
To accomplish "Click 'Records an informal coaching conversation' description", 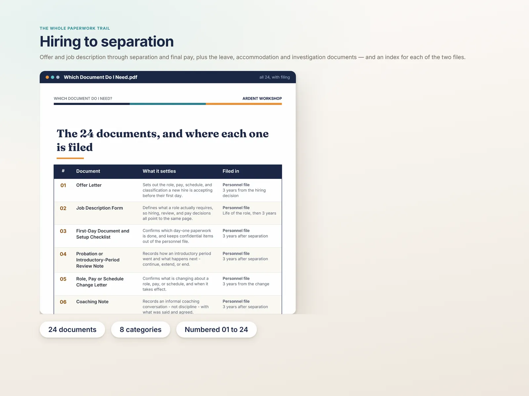I will pyautogui.click(x=176, y=307).
